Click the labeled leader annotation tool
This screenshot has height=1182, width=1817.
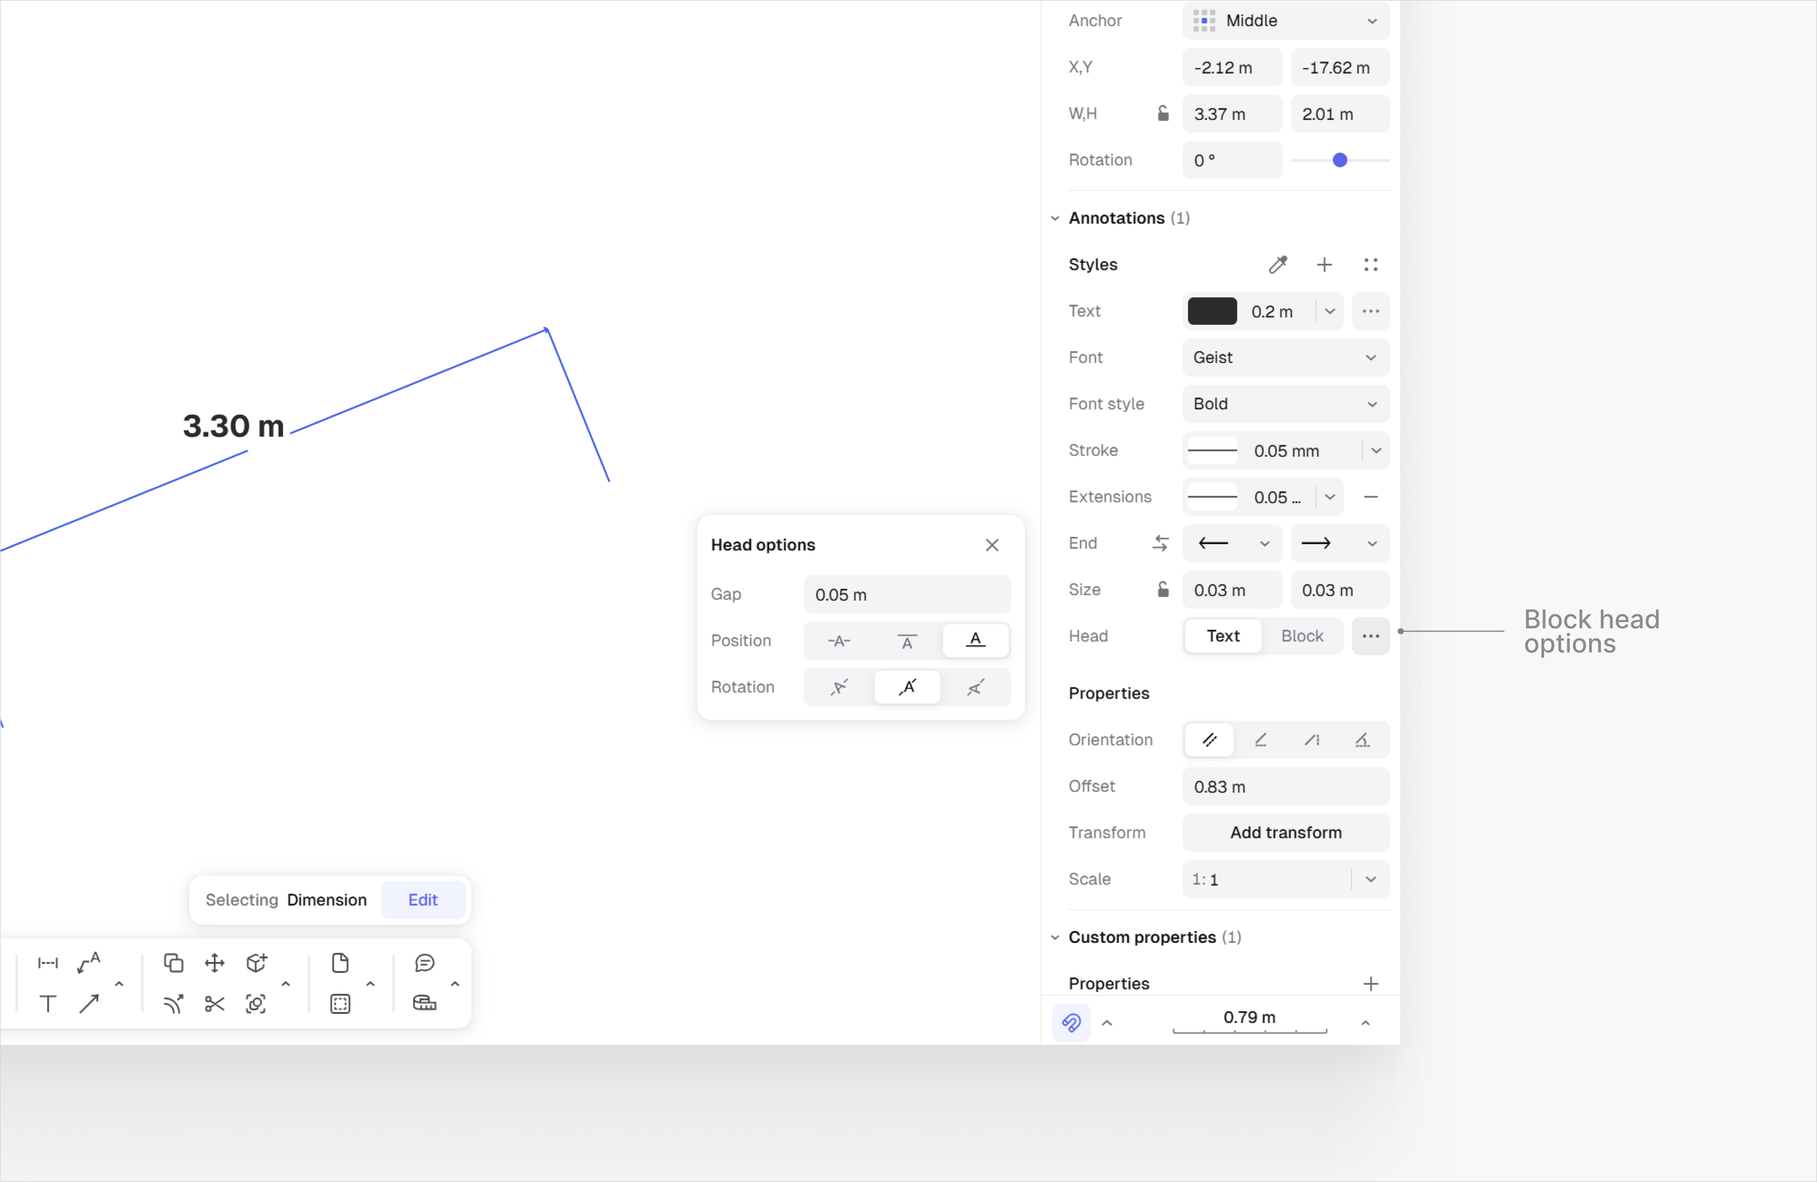(89, 963)
